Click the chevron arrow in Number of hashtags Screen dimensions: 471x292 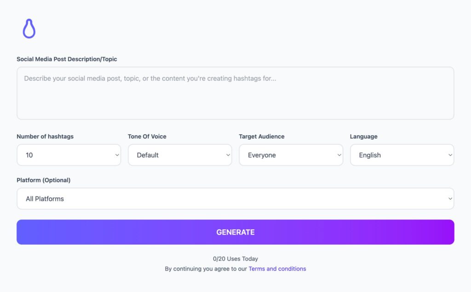tap(117, 155)
